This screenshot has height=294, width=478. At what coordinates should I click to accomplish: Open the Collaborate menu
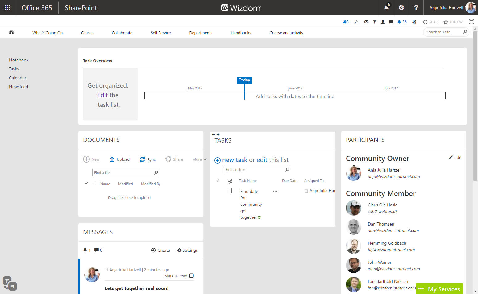122,33
